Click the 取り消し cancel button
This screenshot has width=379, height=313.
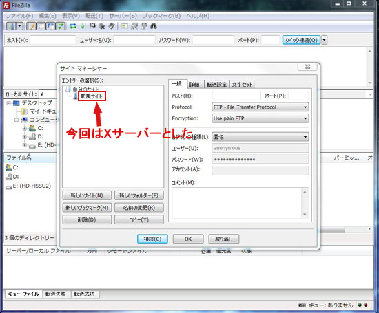[x=223, y=239]
